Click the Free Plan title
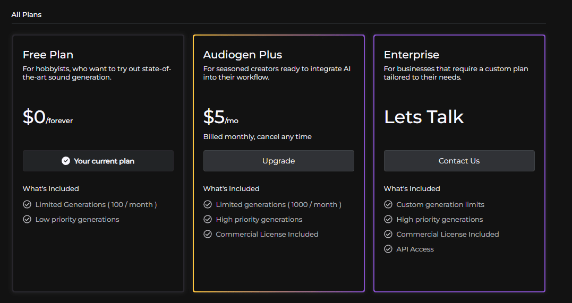This screenshot has height=303, width=572. pyautogui.click(x=48, y=55)
